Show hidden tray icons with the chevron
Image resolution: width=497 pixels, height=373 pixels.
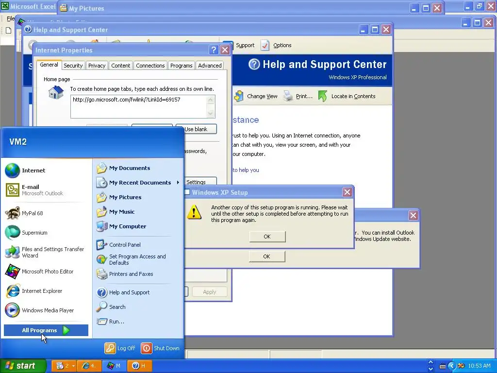452,366
